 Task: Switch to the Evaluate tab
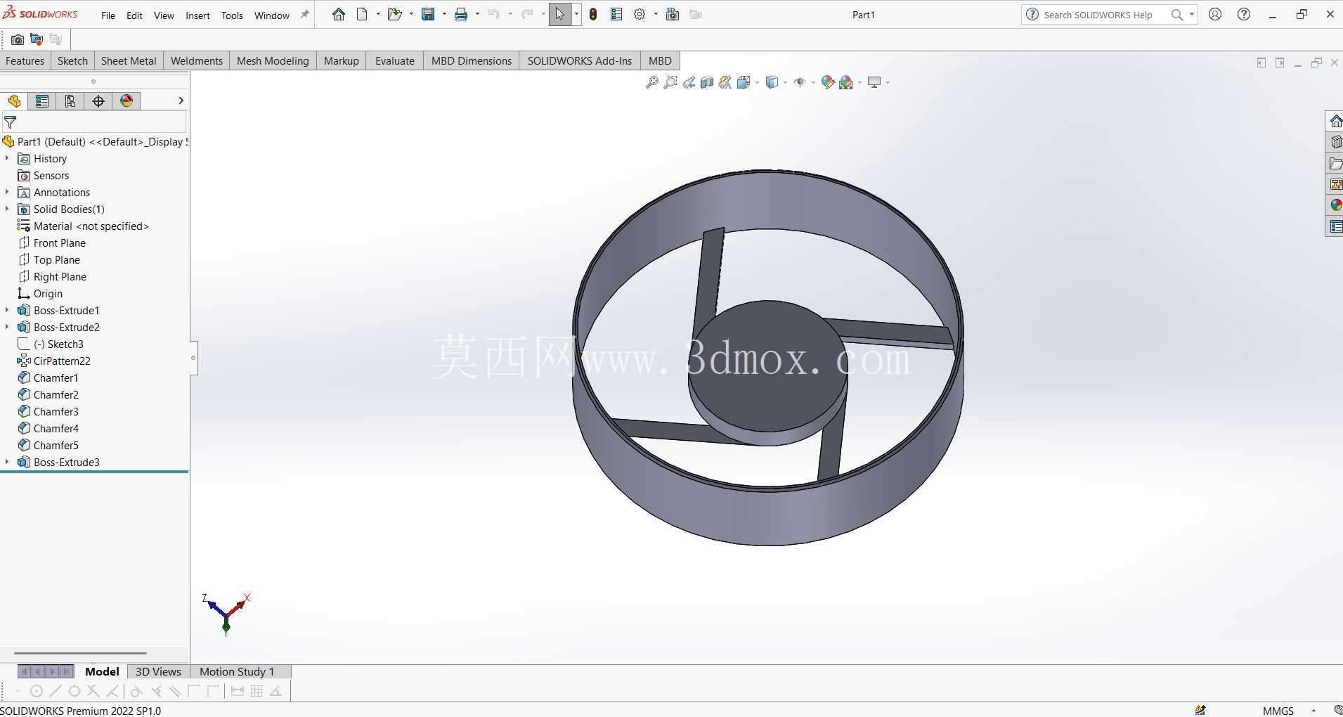[x=394, y=60]
